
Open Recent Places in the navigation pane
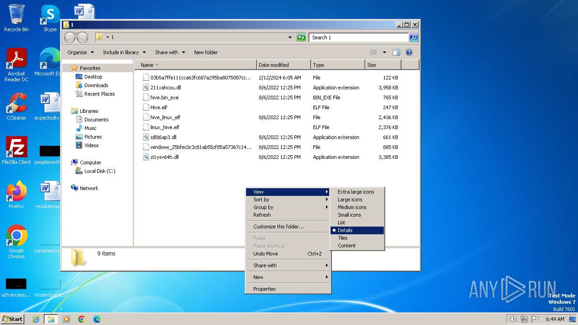click(x=99, y=94)
